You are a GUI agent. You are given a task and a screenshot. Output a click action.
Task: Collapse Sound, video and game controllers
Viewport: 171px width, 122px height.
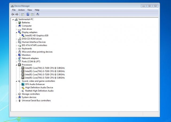click(x=16, y=81)
